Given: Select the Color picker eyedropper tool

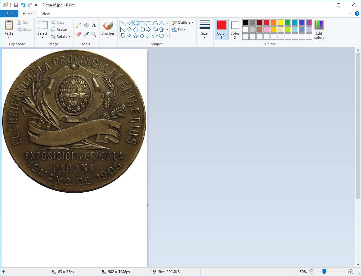Looking at the screenshot, I should pos(86,34).
